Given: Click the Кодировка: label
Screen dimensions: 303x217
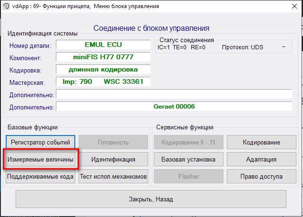Looking at the screenshot, I should [25, 71].
